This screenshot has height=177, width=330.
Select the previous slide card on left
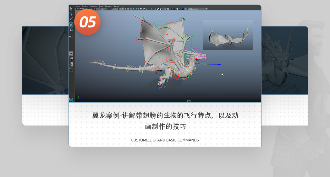(x=46, y=76)
